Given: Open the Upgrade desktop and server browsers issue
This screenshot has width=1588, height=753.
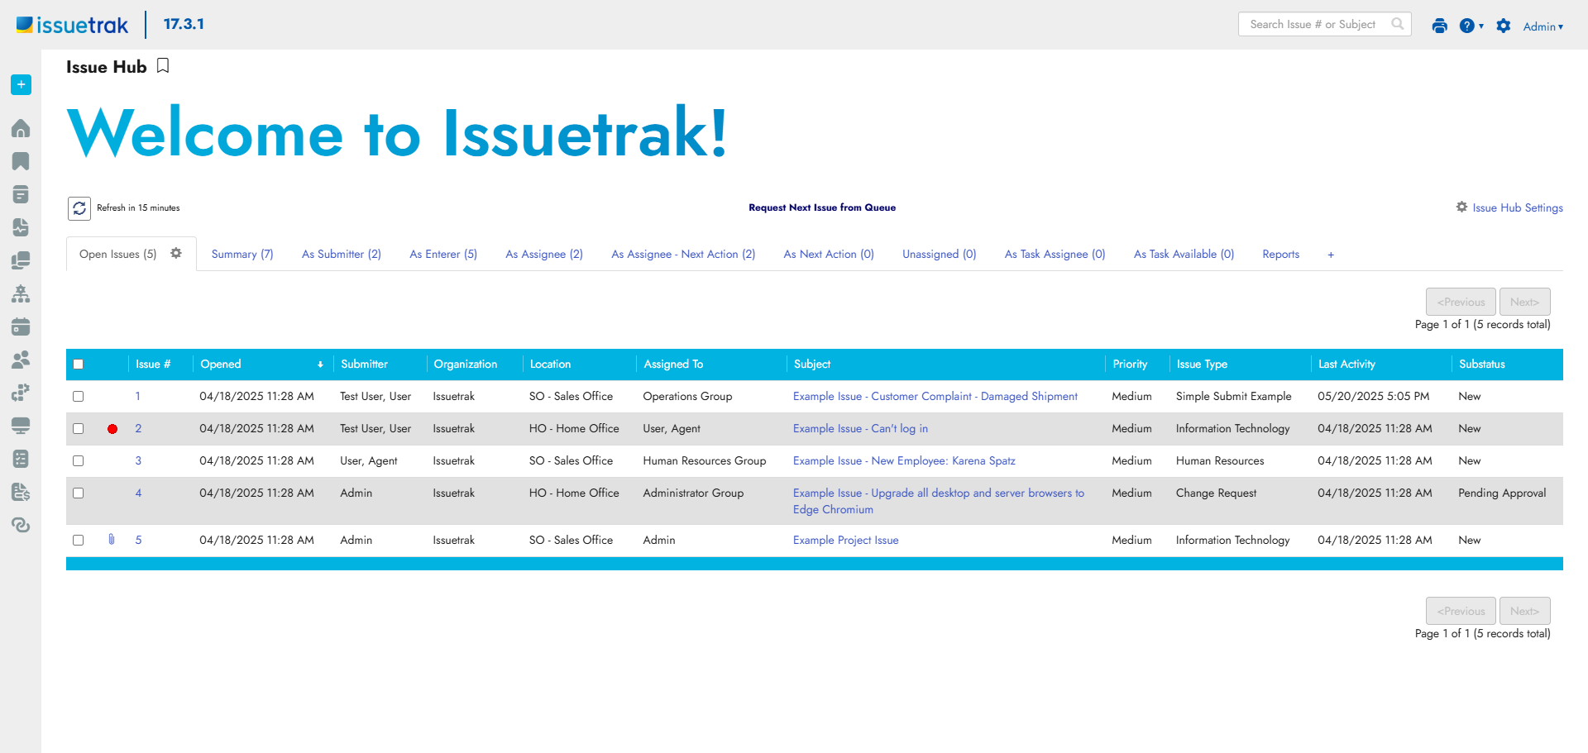Looking at the screenshot, I should point(939,501).
